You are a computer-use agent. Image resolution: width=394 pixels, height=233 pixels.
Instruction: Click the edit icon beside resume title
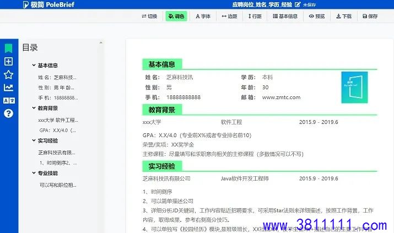point(298,4)
